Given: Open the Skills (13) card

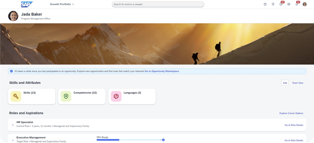Looking at the screenshot, I should [x=32, y=96].
